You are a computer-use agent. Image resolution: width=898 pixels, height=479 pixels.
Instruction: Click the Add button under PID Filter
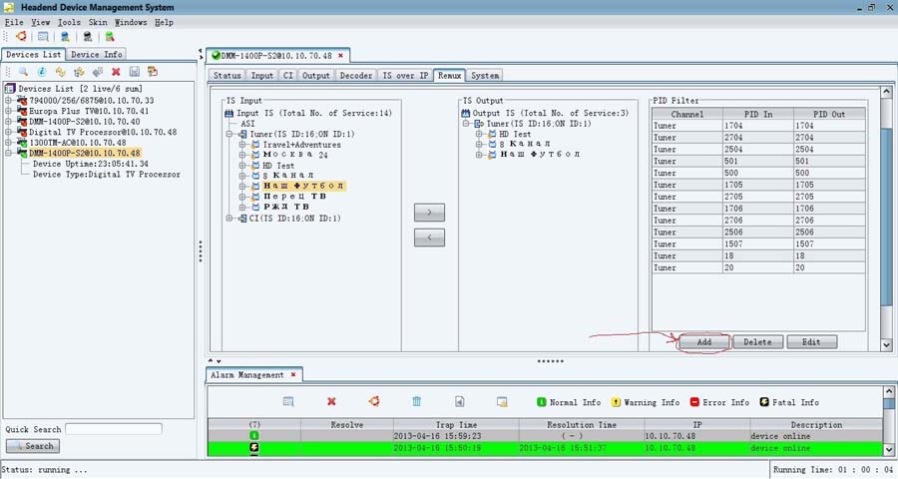pyautogui.click(x=703, y=342)
